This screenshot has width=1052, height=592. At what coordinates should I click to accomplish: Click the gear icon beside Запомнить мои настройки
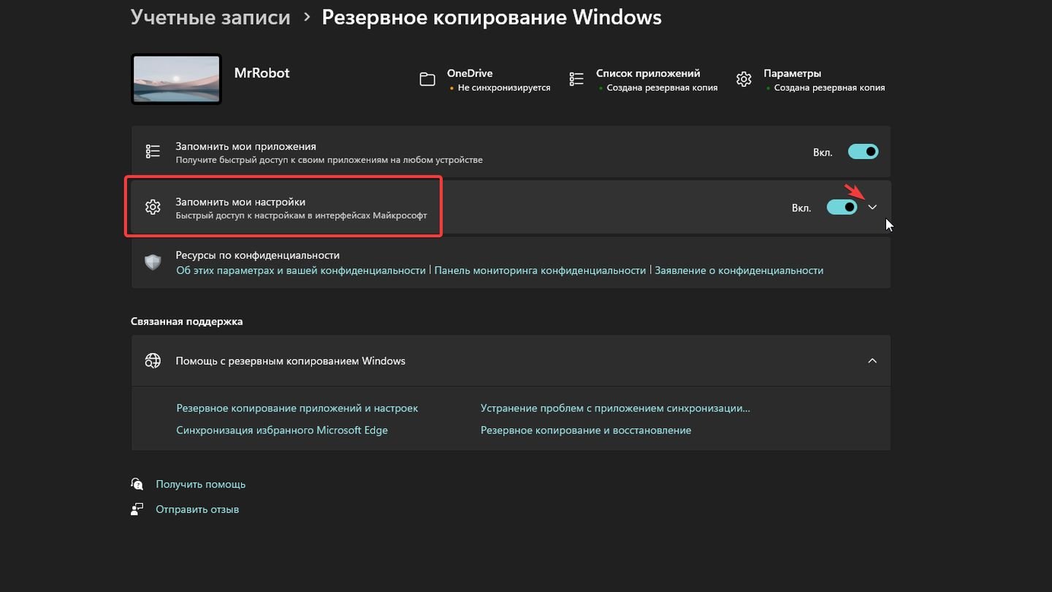coord(153,208)
